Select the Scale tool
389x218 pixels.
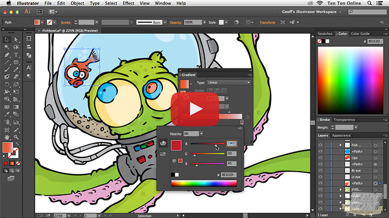tap(16, 85)
